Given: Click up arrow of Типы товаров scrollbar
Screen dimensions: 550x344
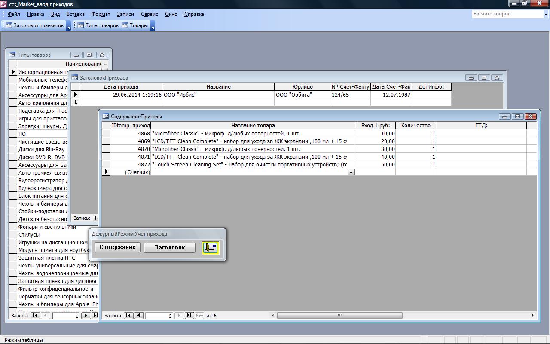Looking at the screenshot, I should (x=105, y=64).
